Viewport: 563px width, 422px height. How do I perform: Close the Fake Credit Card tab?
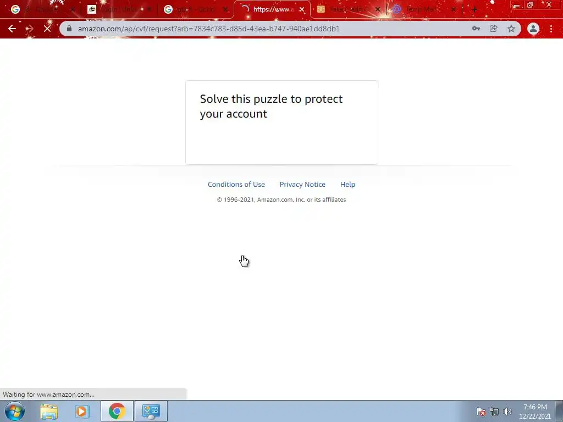[x=378, y=10]
